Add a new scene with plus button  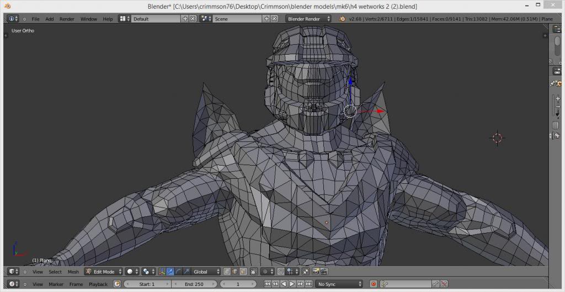point(266,19)
